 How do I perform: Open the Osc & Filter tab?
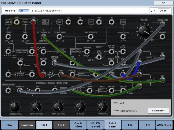78,125
